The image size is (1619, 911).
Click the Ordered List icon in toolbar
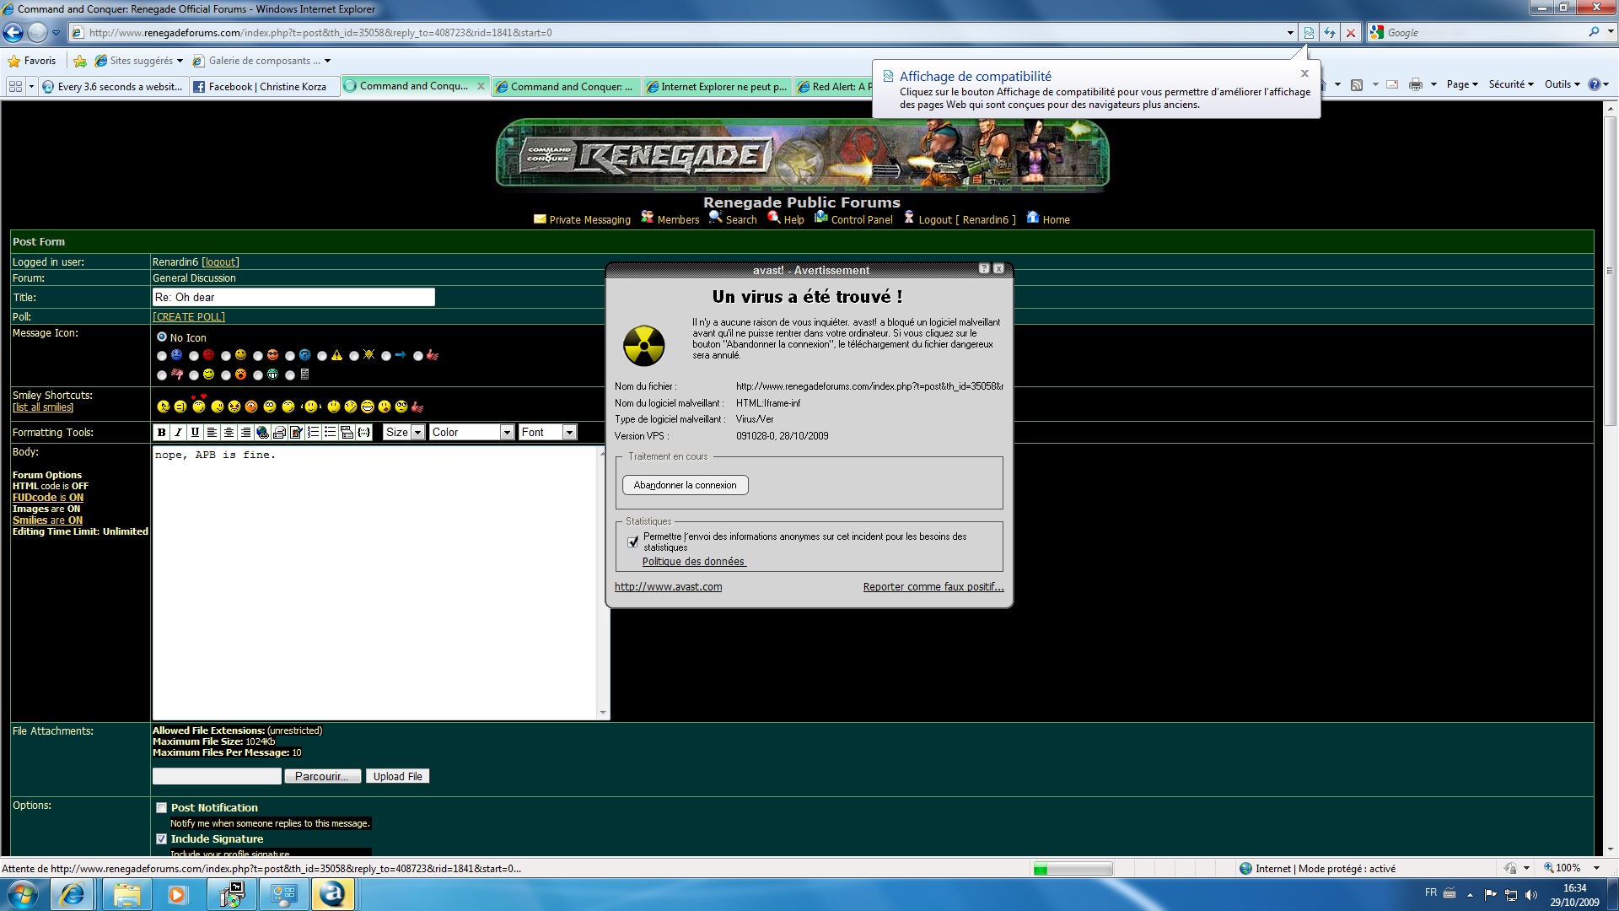[313, 432]
